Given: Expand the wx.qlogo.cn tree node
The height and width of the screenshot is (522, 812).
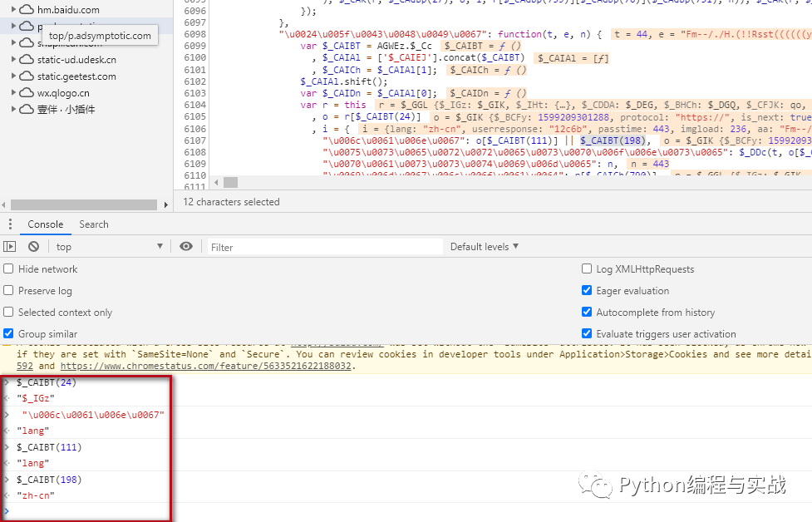Looking at the screenshot, I should click(x=13, y=93).
